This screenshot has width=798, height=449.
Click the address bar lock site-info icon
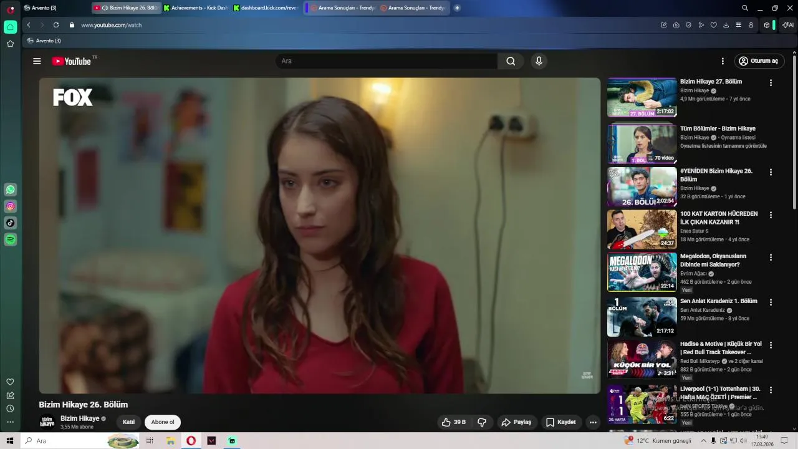[72, 25]
